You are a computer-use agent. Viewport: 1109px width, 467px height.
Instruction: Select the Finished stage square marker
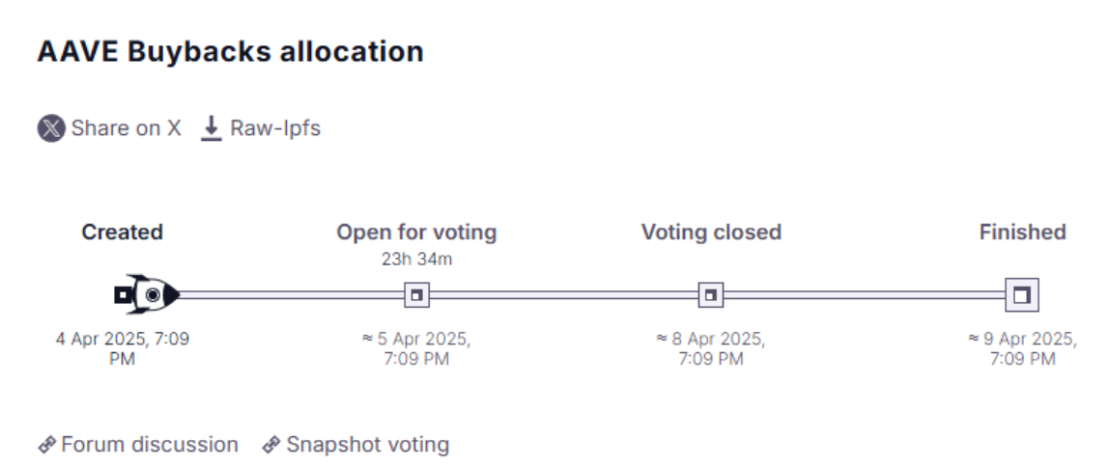(1022, 294)
